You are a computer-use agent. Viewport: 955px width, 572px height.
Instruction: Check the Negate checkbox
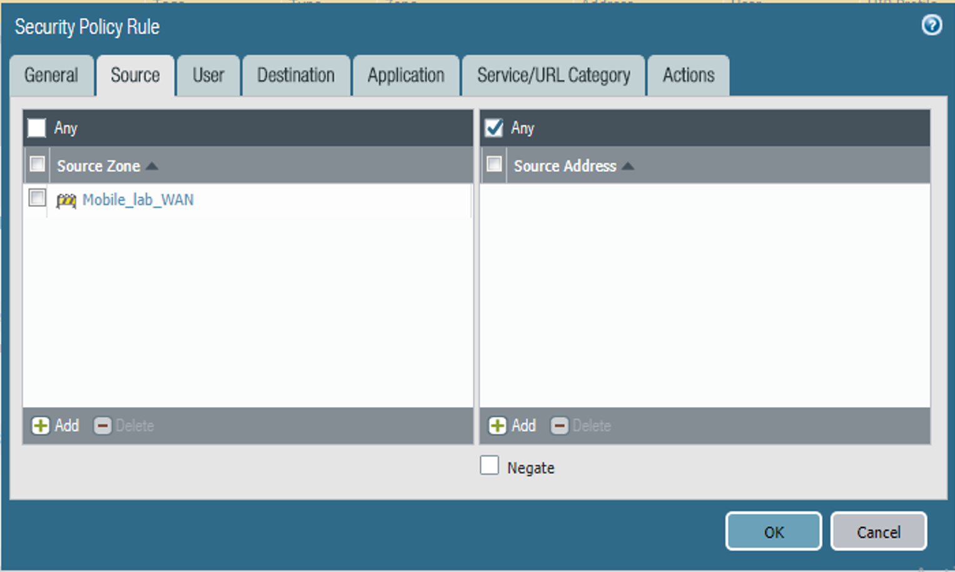(x=489, y=466)
